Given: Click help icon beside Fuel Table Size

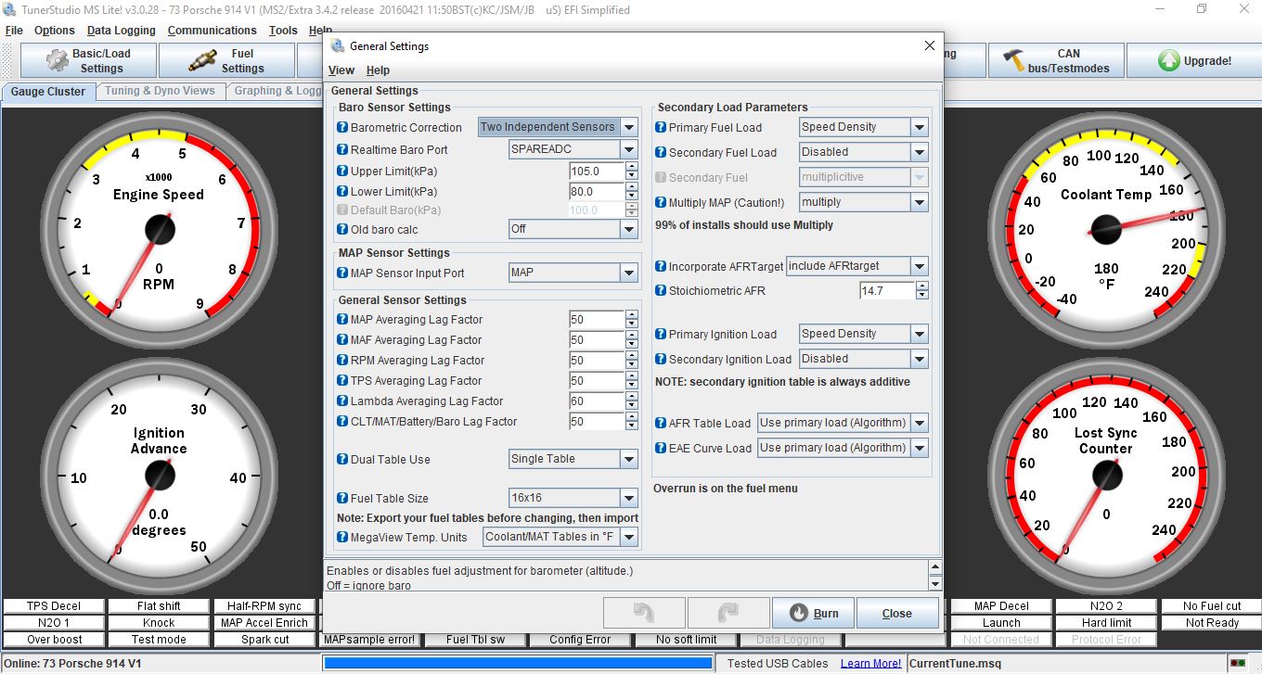Looking at the screenshot, I should (343, 499).
